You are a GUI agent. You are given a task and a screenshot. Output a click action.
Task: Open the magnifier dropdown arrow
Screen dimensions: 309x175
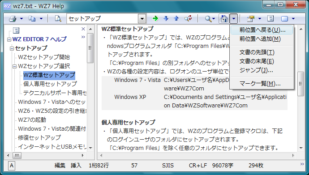click(214, 19)
